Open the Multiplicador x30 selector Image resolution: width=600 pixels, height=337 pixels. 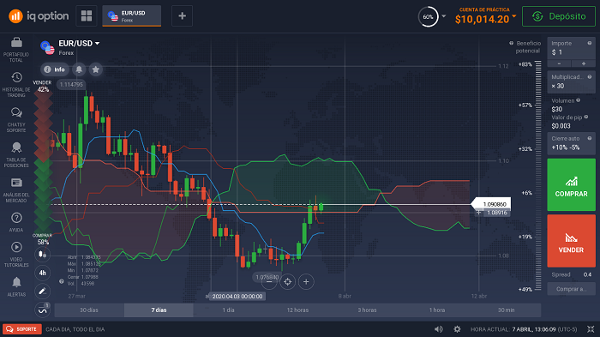point(571,81)
